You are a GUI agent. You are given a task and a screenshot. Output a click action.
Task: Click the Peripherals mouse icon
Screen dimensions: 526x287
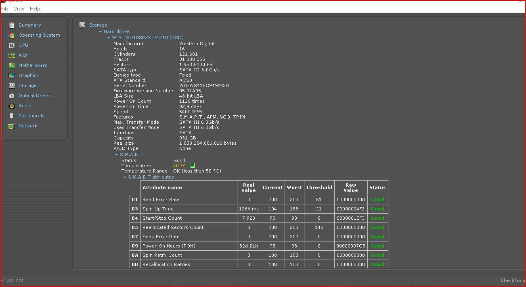click(x=11, y=116)
